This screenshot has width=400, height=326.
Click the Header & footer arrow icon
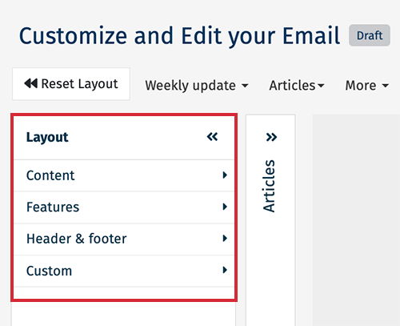[225, 238]
